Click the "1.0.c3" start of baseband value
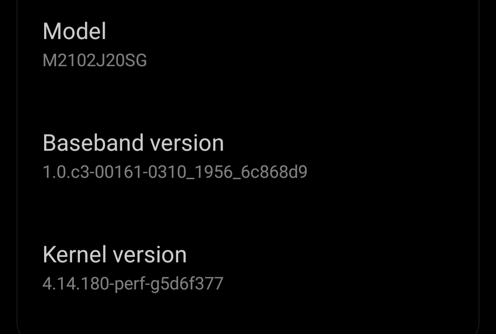Image resolution: width=496 pixels, height=334 pixels. pos(66,172)
